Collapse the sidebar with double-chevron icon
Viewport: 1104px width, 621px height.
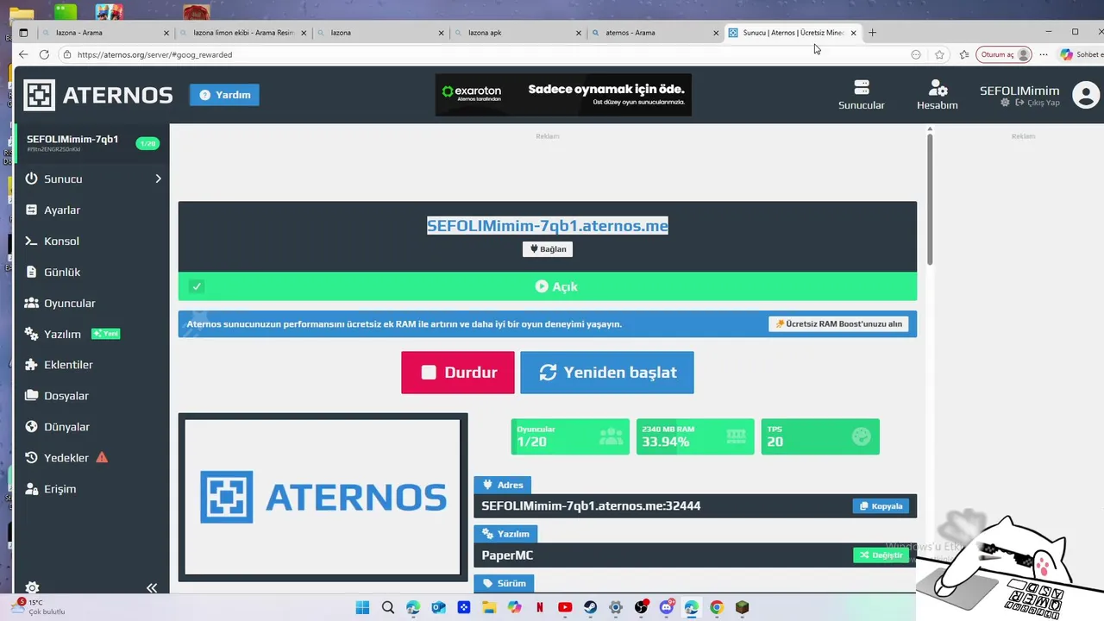tap(152, 587)
